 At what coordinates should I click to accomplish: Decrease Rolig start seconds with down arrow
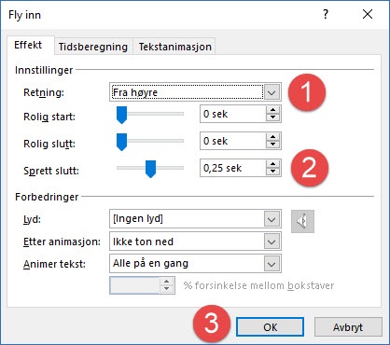[x=273, y=117]
